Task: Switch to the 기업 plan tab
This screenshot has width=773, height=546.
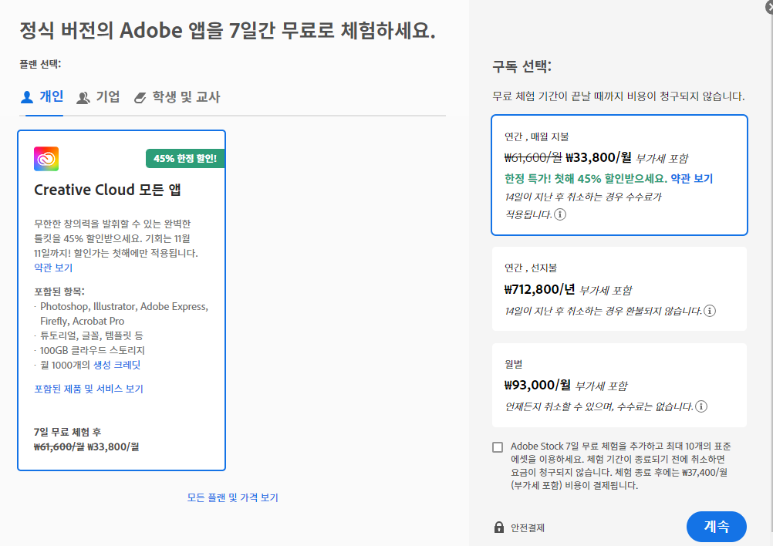Action: pyautogui.click(x=98, y=97)
